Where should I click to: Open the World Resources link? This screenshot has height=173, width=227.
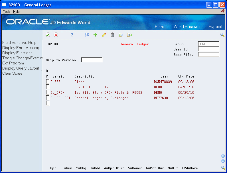point(188,27)
